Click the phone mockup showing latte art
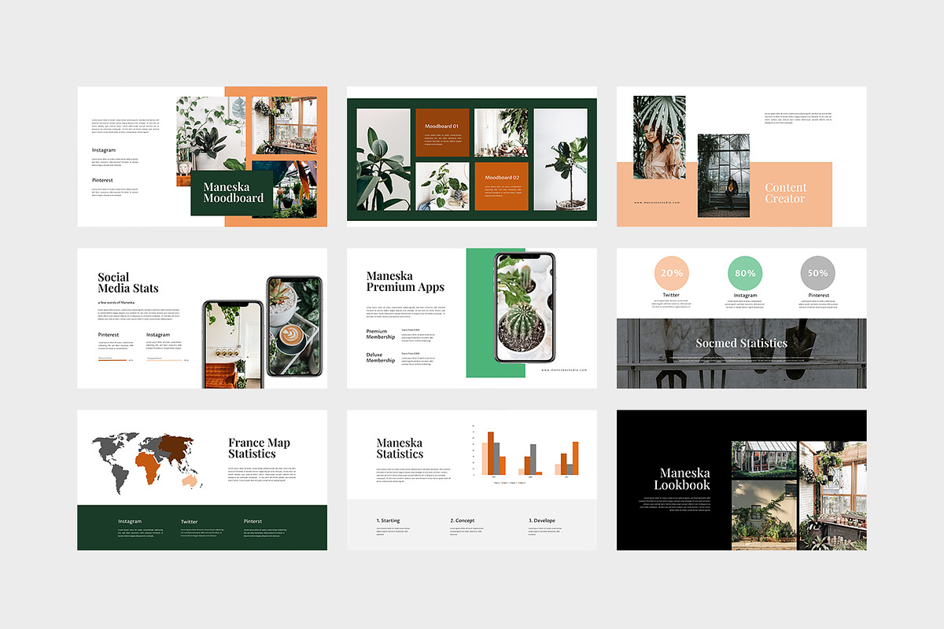Image resolution: width=944 pixels, height=629 pixels. (295, 326)
